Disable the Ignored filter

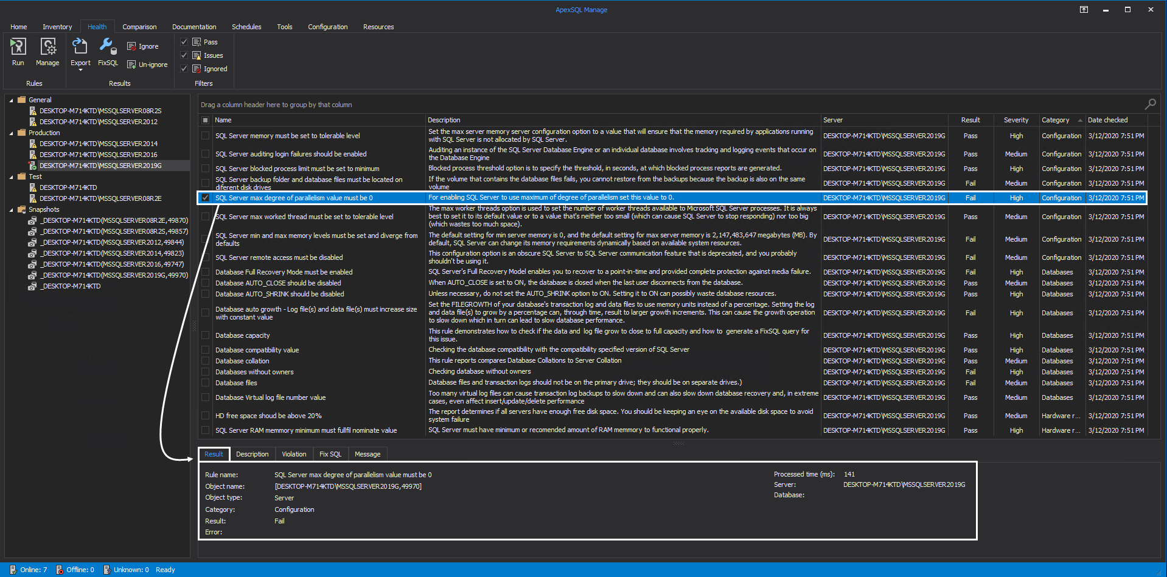(x=184, y=68)
